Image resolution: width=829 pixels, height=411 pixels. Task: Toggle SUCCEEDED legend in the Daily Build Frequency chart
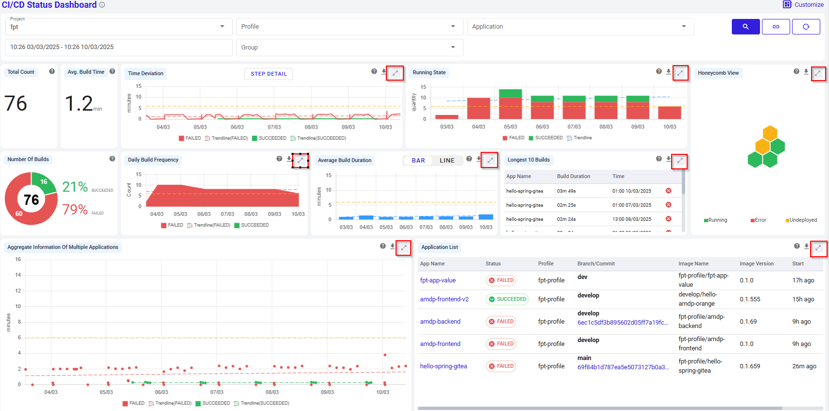click(x=252, y=225)
